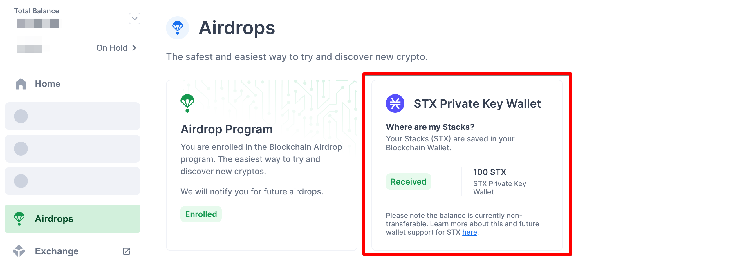
Task: Click the Enrolled status badge
Action: 201,214
